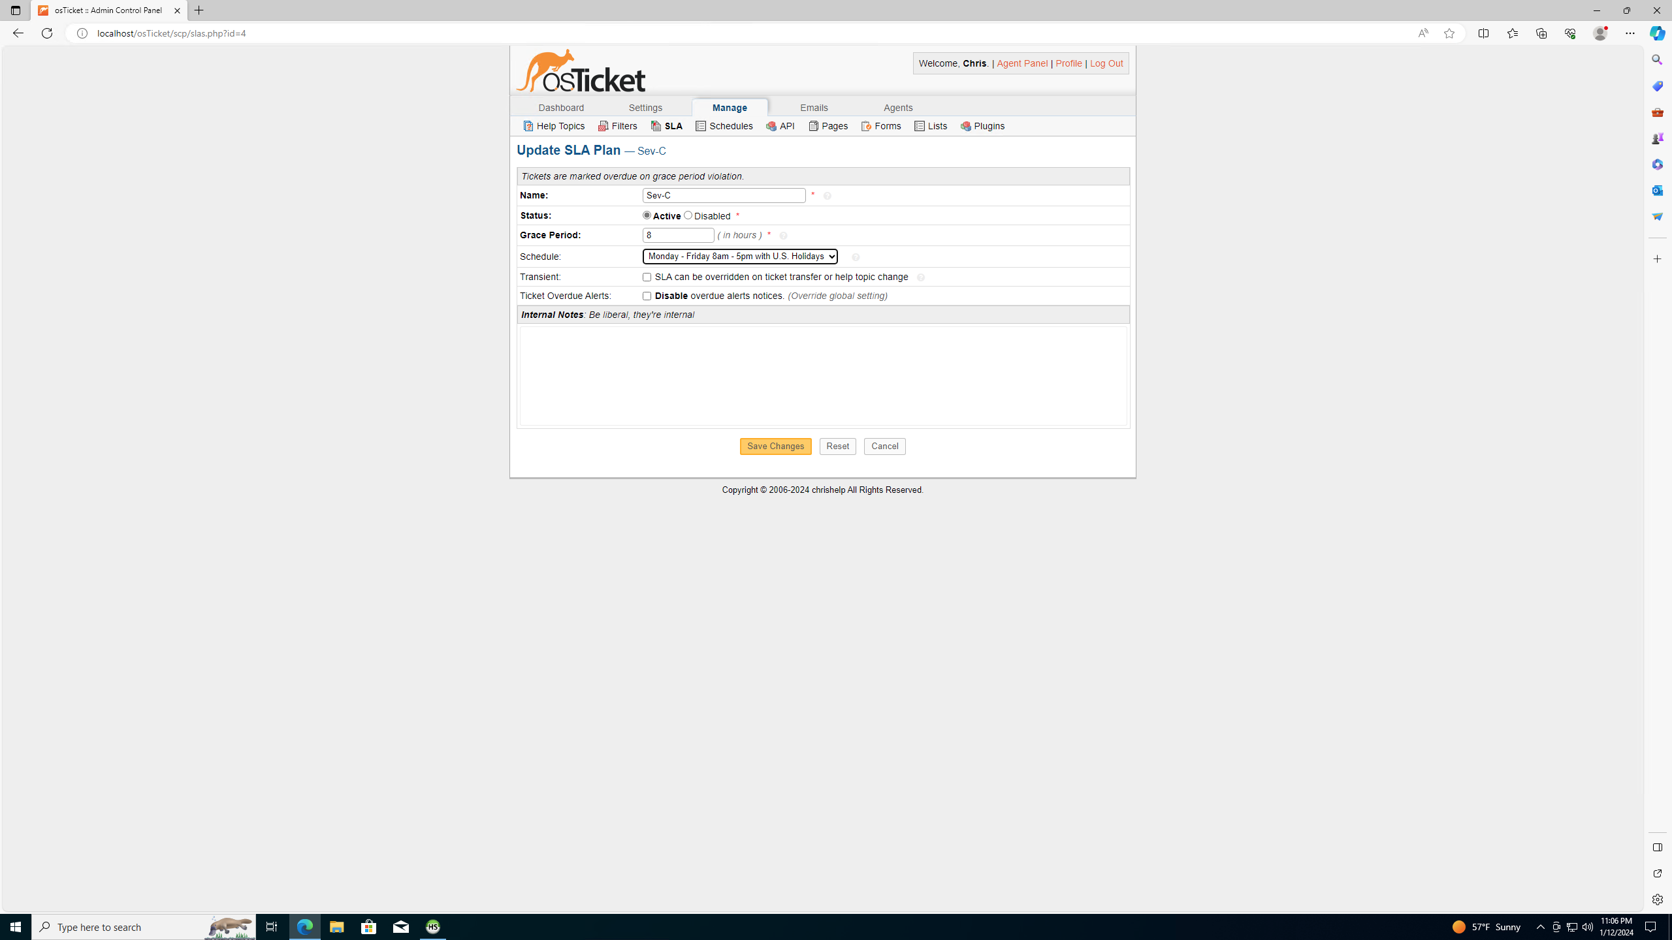This screenshot has width=1672, height=940.
Task: Open the Filters section
Action: point(617,126)
